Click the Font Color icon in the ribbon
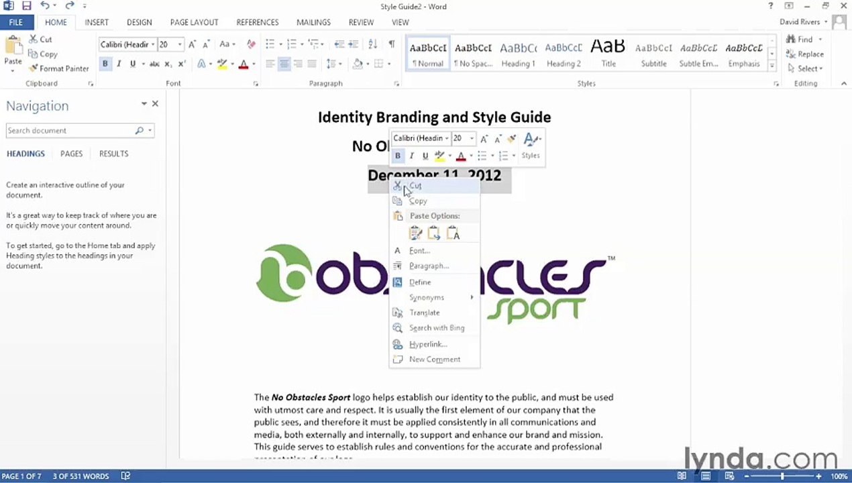Image resolution: width=852 pixels, height=483 pixels. (244, 64)
